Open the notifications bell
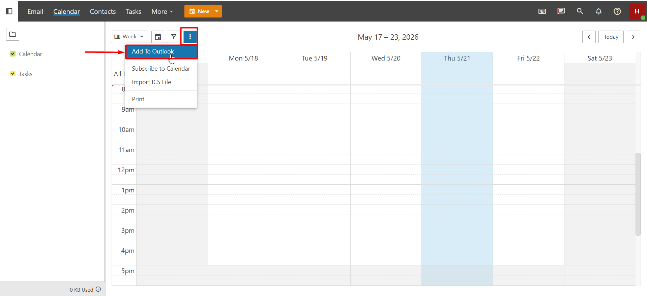 598,11
